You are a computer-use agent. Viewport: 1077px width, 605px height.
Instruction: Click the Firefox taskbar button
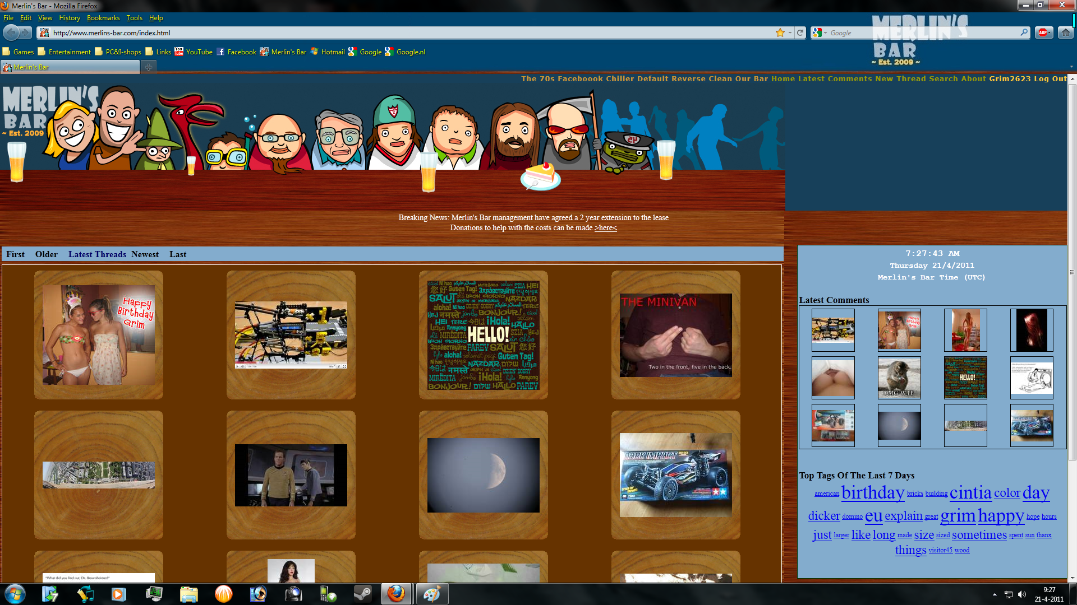[x=397, y=594]
